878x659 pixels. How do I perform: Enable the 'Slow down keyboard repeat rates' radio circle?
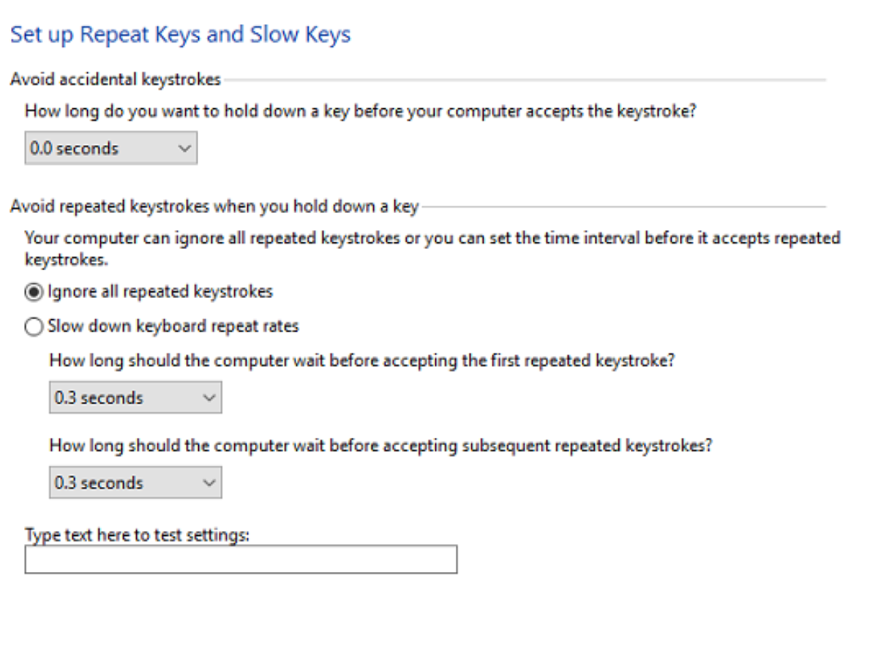point(34,327)
